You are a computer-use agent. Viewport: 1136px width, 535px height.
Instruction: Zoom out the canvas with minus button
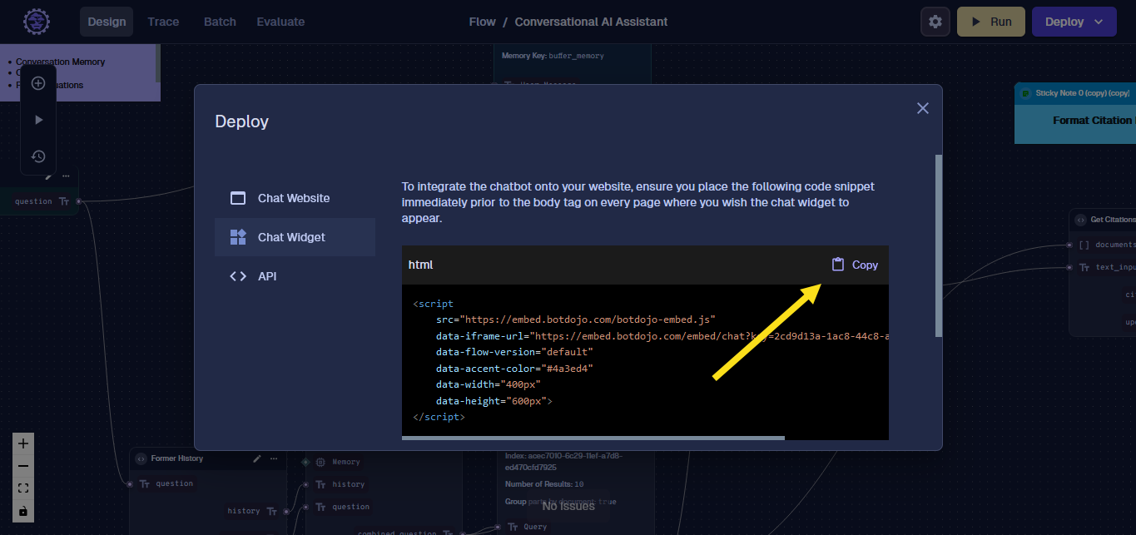23,466
